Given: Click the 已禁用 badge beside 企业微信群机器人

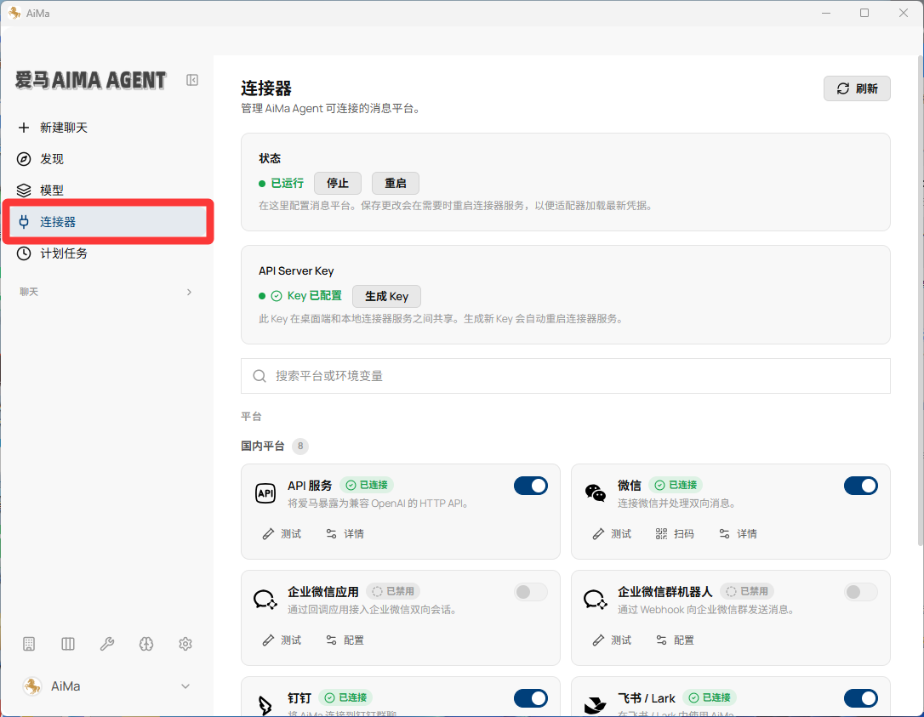Looking at the screenshot, I should [x=747, y=591].
